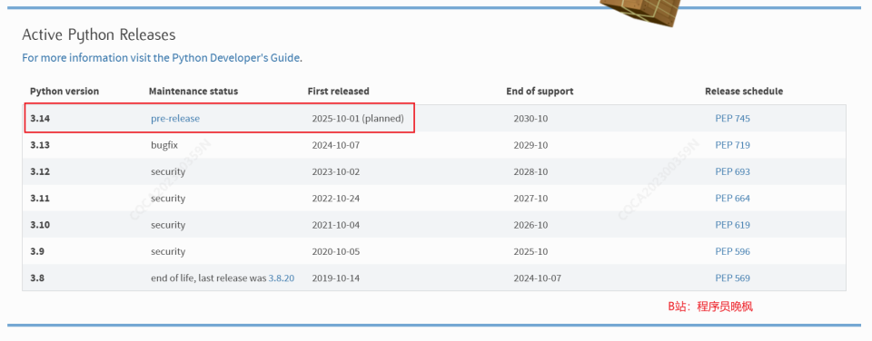Click the 2030-10 end of support
This screenshot has width=872, height=341.
(x=530, y=118)
